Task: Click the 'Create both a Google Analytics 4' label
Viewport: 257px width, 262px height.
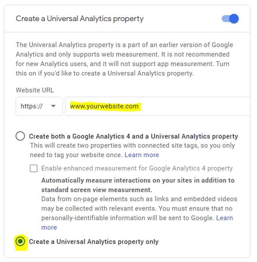Action: [x=133, y=136]
